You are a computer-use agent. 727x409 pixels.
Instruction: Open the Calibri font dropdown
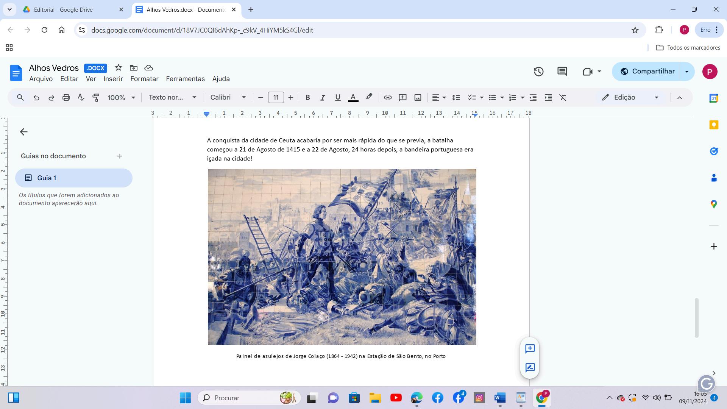228,98
